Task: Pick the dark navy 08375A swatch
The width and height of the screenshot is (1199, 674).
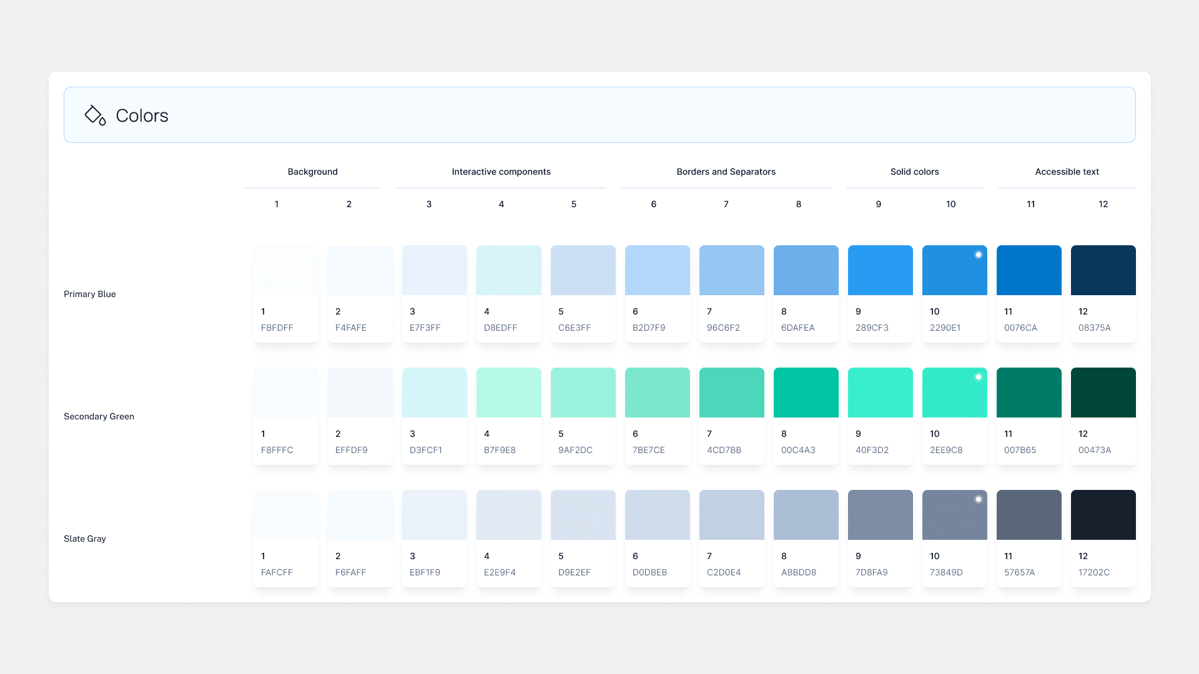Action: (1103, 270)
